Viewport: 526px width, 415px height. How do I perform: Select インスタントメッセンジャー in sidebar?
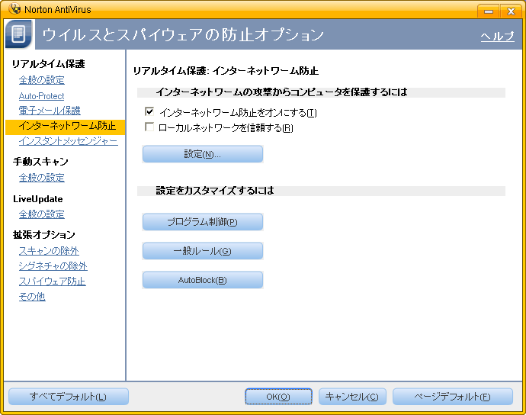[68, 141]
